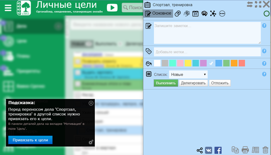Click the Делегировать button
The image size is (271, 155).
[x=193, y=83]
